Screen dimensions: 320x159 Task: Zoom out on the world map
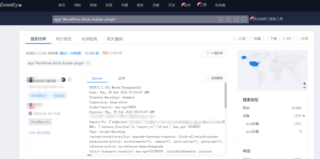coord(305,88)
